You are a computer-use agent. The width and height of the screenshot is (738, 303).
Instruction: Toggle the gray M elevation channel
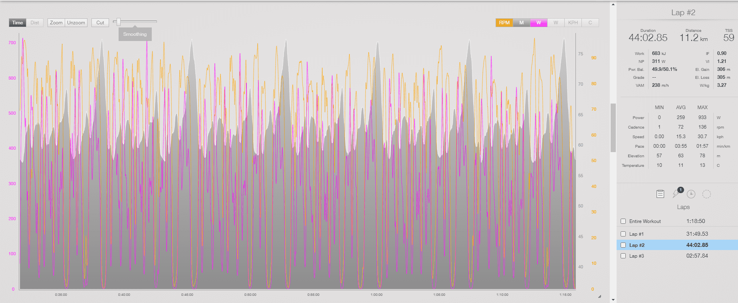tap(521, 23)
